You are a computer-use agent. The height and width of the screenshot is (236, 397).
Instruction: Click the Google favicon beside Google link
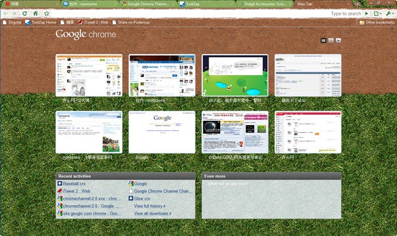tap(131, 183)
